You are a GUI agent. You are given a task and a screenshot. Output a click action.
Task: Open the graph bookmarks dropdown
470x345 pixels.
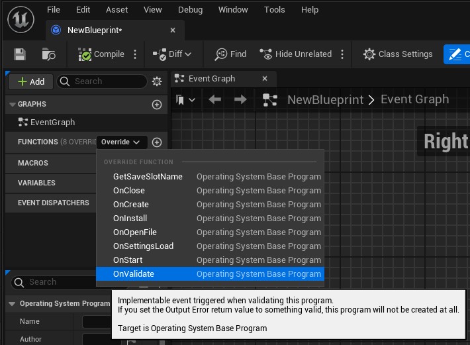click(185, 100)
